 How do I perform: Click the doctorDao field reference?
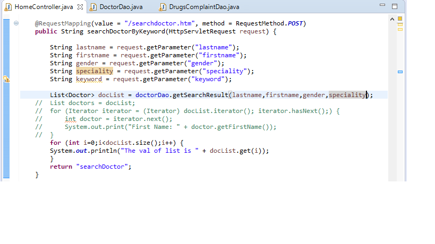152,95
